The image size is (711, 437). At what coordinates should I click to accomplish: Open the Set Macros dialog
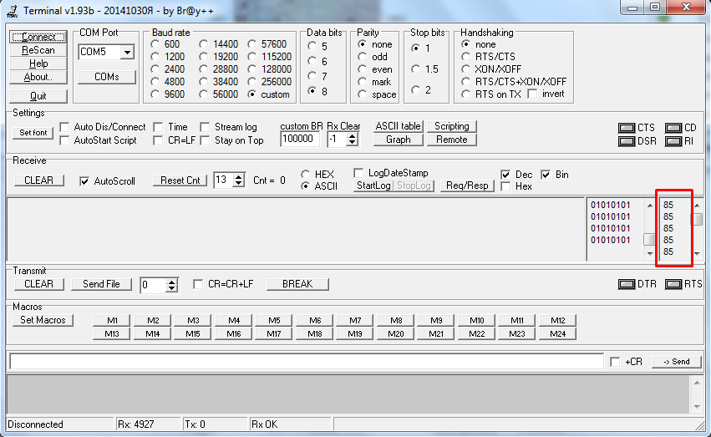click(x=43, y=321)
